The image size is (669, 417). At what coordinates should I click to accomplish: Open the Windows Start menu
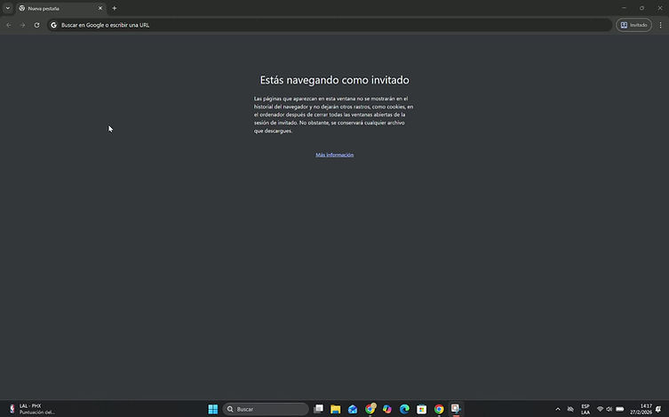(213, 409)
